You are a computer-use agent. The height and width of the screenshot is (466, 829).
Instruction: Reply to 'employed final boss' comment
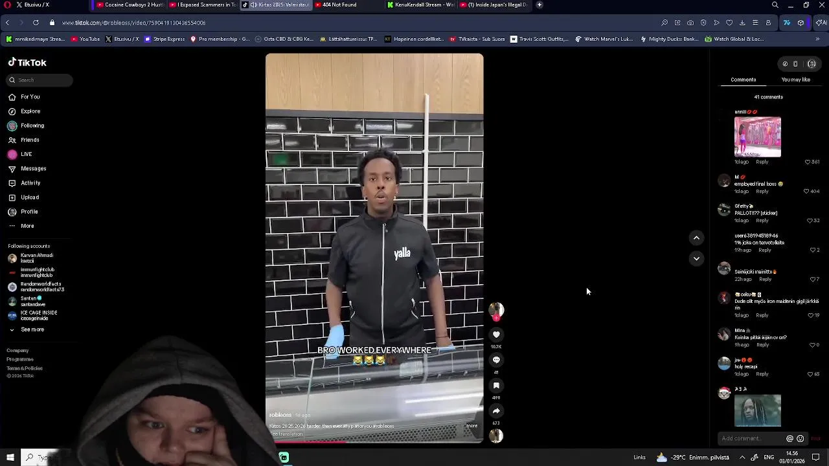click(762, 192)
